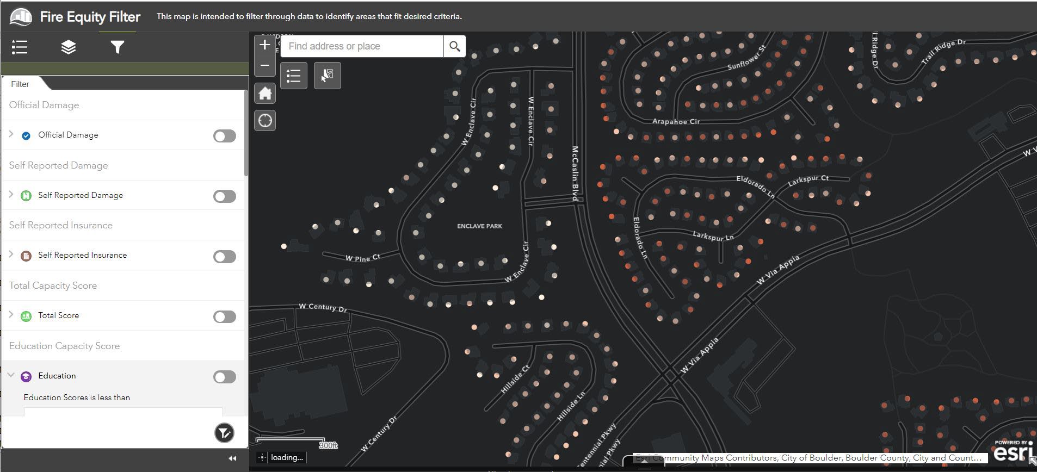Click the map attribution text
The width and height of the screenshot is (1037, 472).
click(x=808, y=458)
